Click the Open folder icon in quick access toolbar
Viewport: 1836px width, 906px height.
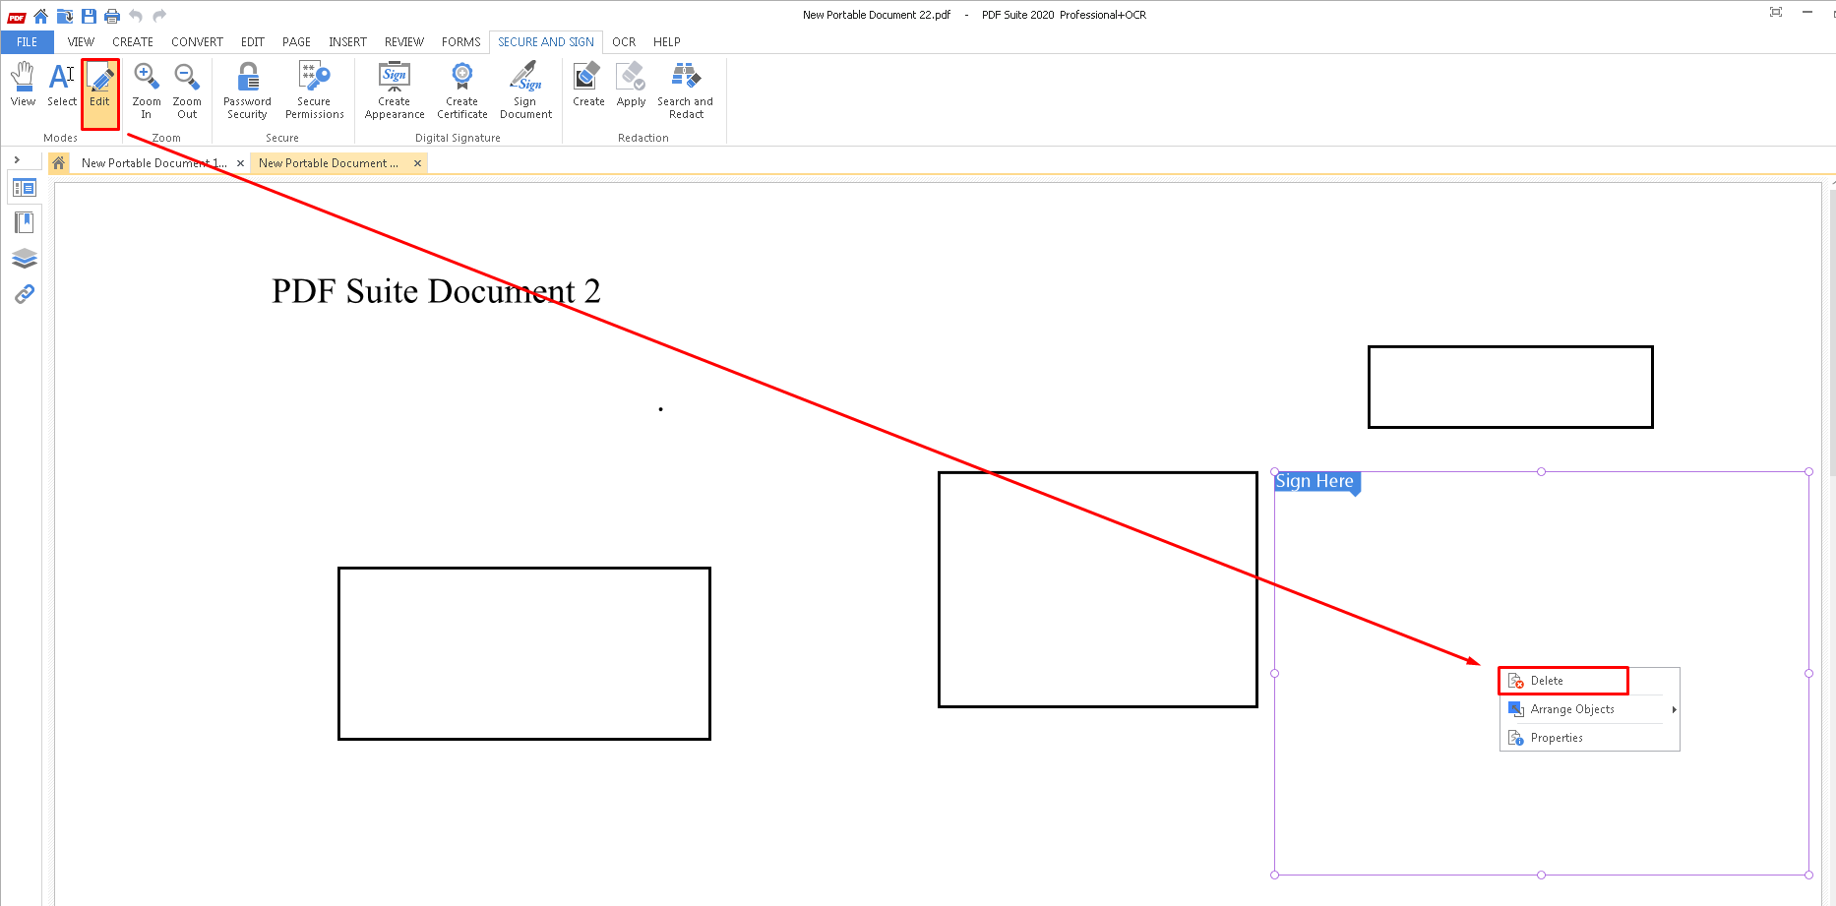click(x=65, y=16)
